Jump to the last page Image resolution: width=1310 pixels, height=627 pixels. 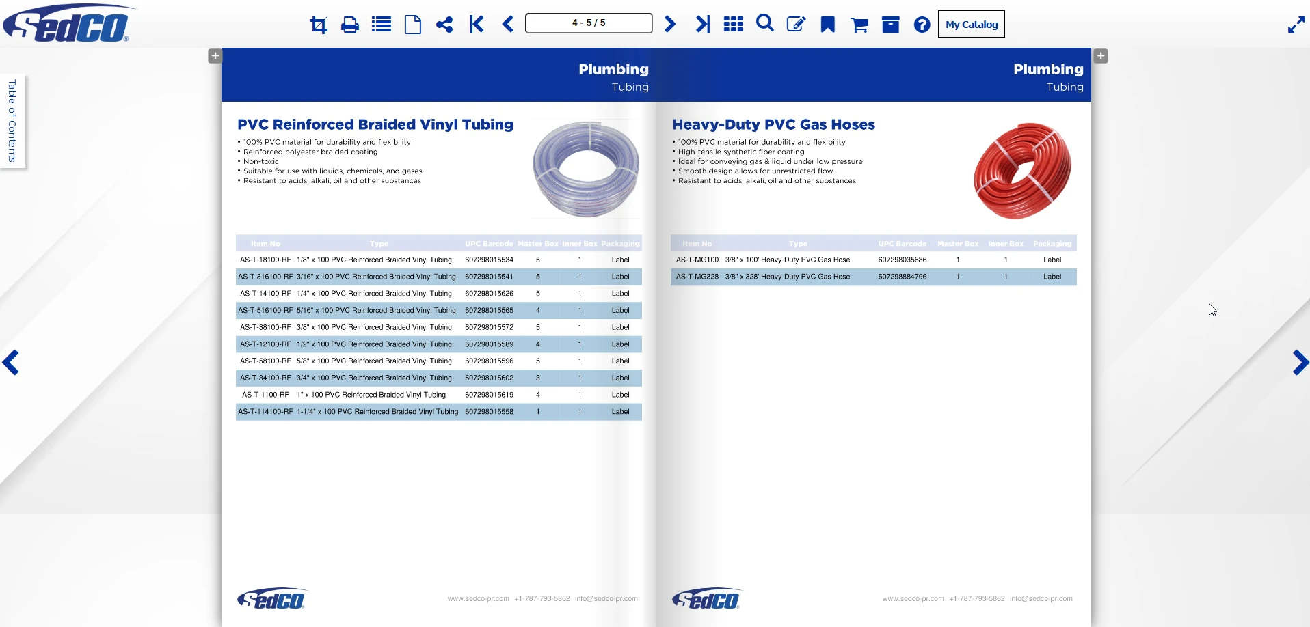tap(703, 23)
